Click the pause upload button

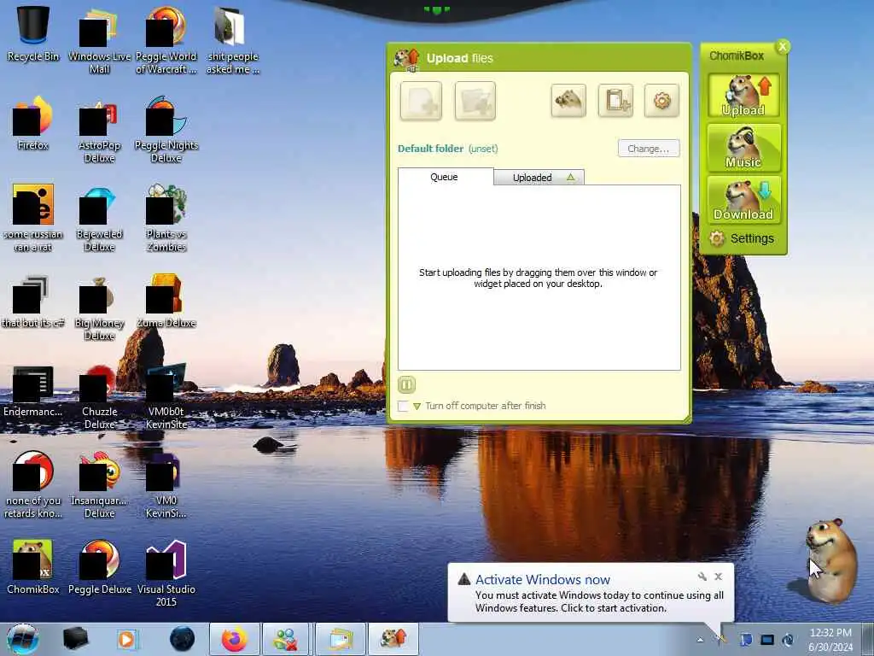407,384
